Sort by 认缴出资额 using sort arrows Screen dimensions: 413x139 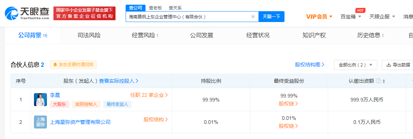(x=384, y=81)
